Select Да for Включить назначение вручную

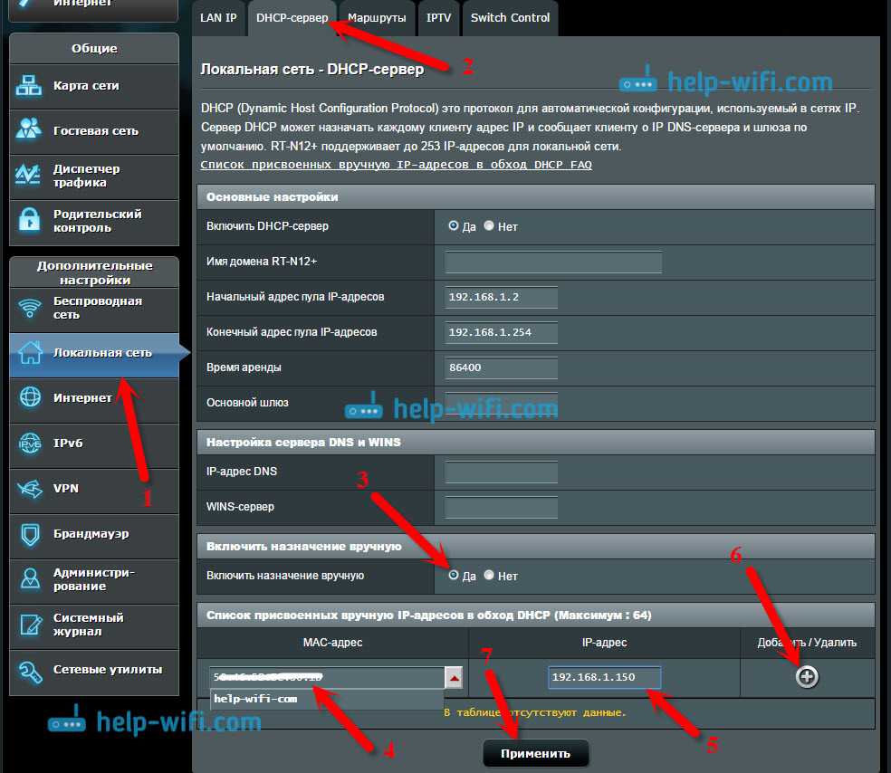pos(454,576)
